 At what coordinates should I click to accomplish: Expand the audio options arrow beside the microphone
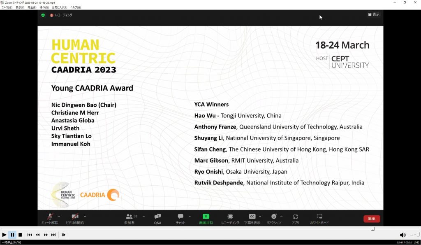coord(58,216)
